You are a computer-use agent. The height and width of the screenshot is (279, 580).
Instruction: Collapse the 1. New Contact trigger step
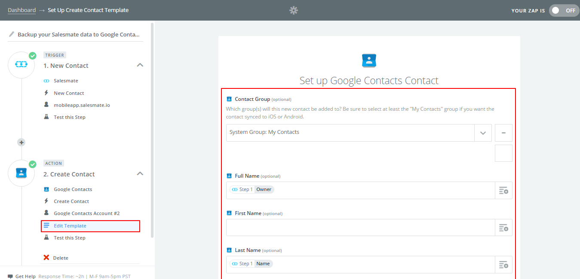point(140,65)
